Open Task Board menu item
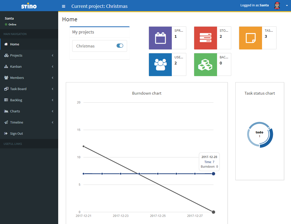 (29, 89)
